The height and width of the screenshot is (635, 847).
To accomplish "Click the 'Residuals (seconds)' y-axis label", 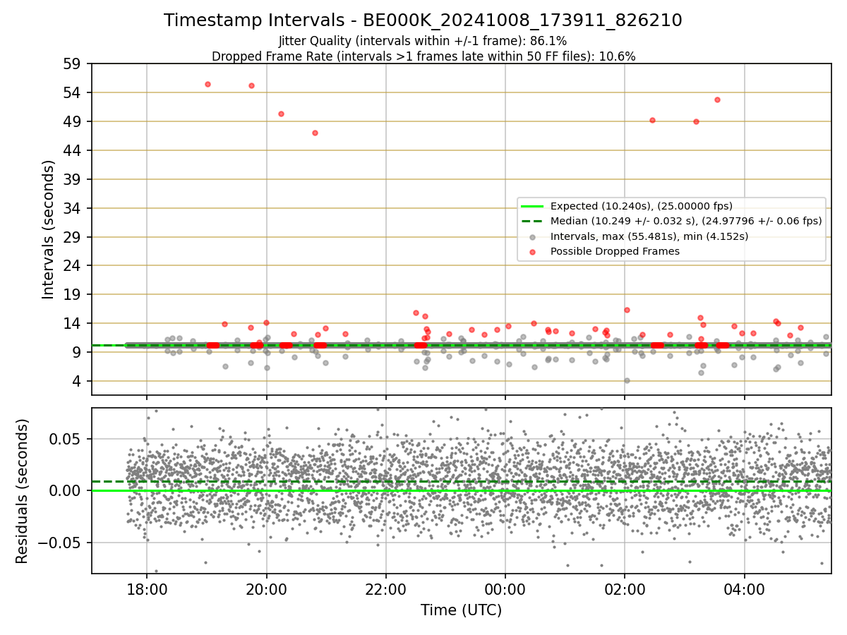I will [x=22, y=491].
